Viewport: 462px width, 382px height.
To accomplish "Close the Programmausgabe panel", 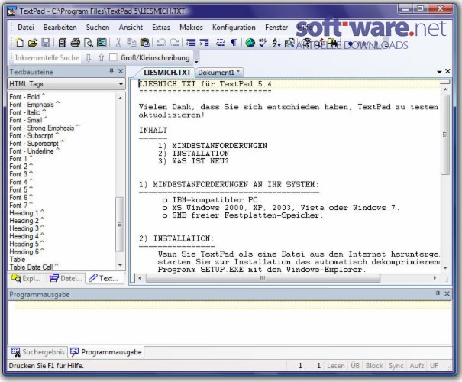I will (x=447, y=293).
